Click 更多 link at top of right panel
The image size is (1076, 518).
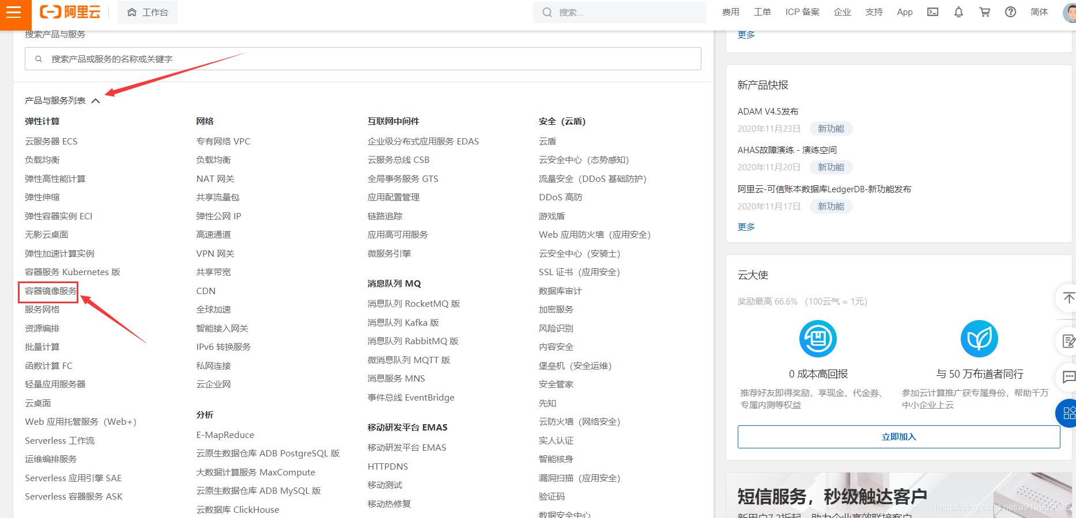746,35
